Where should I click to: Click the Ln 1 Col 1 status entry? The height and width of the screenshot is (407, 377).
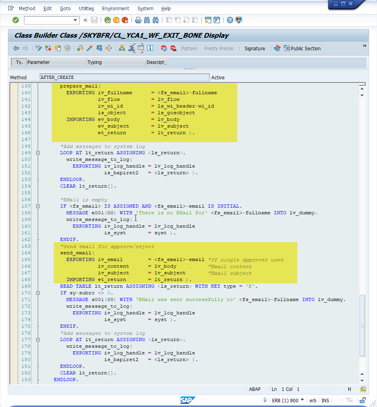285,389
